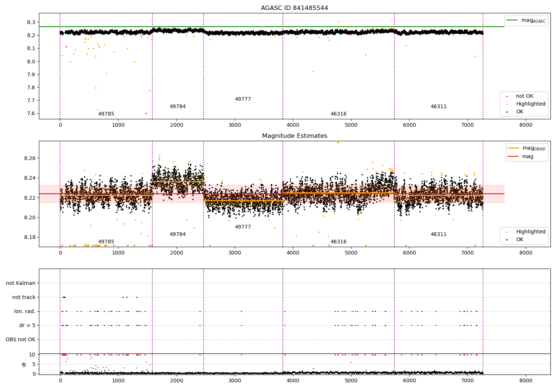Click the orange mag OBSID legend line sample
The image size is (556, 389).
click(x=513, y=148)
